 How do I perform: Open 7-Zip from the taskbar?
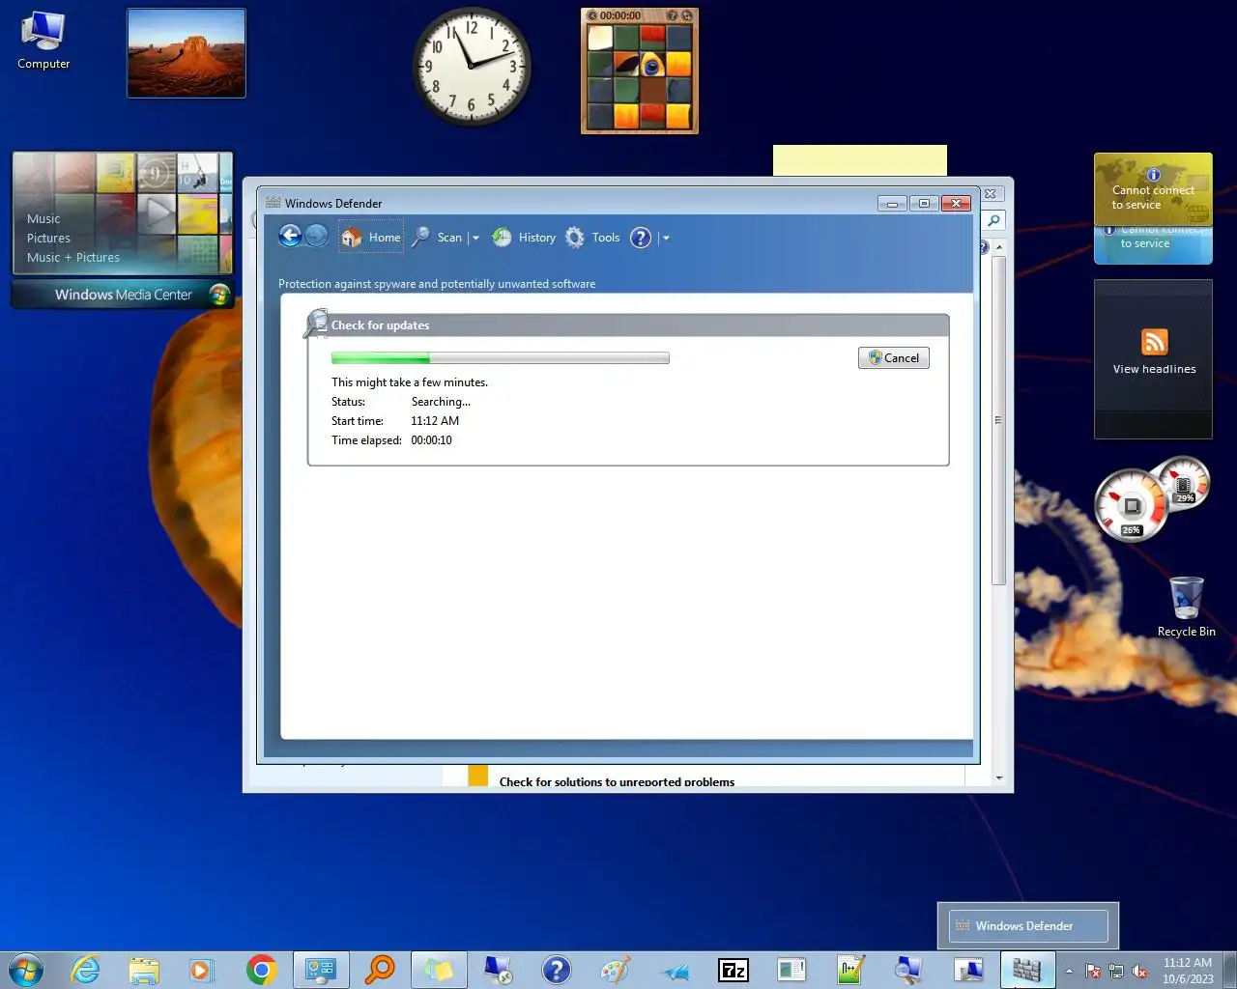(734, 970)
